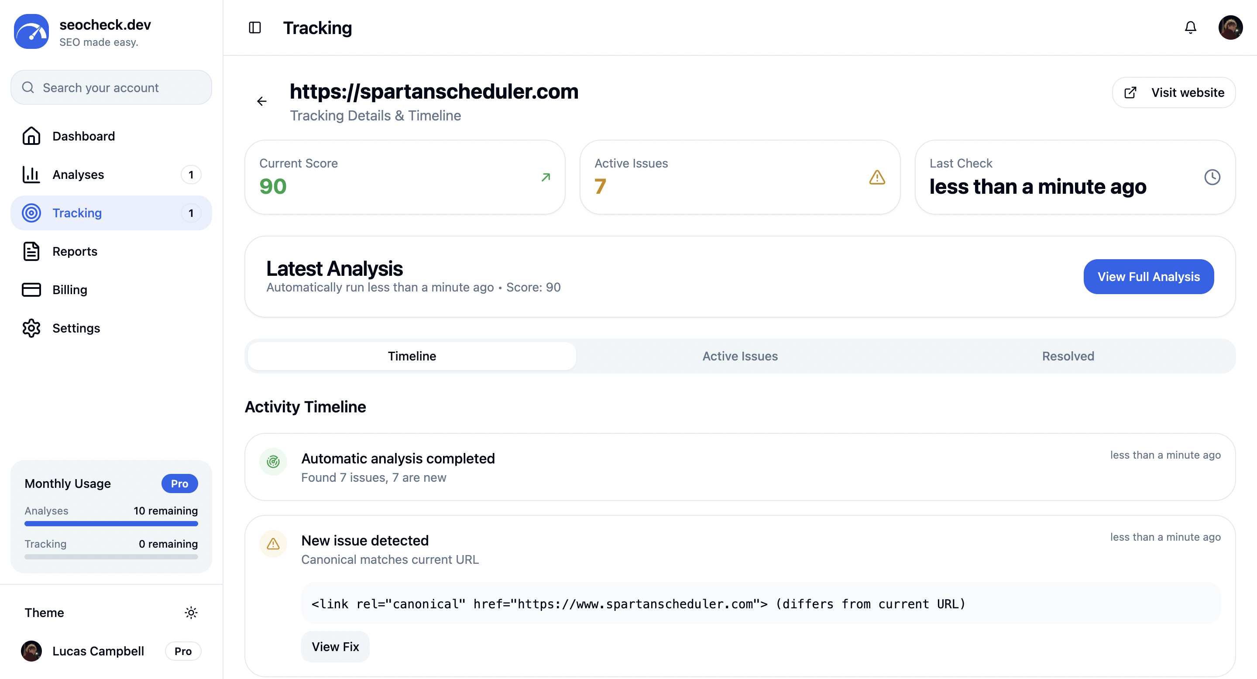Click the Active Issues warning triangle
The width and height of the screenshot is (1257, 679).
click(877, 177)
